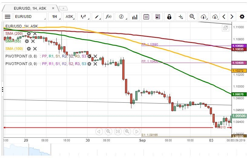This screenshot has width=251, height=158.
Task: Shift chart forward with right arrow
Action: (232, 17)
